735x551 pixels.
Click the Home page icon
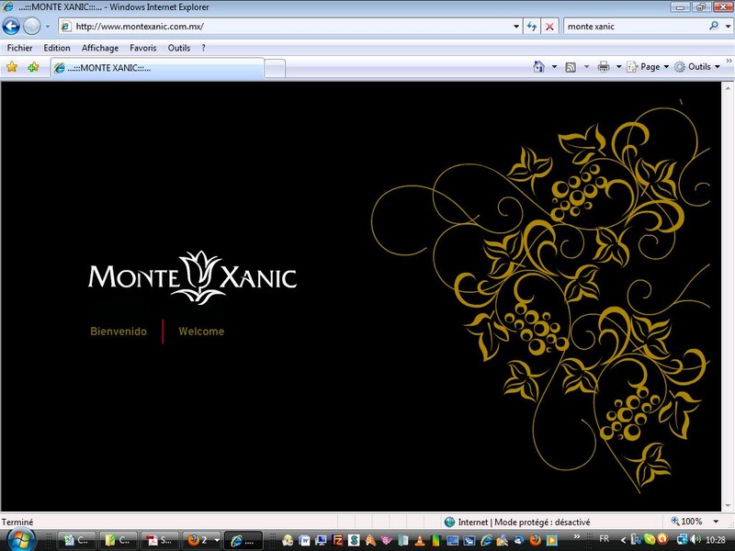point(539,67)
